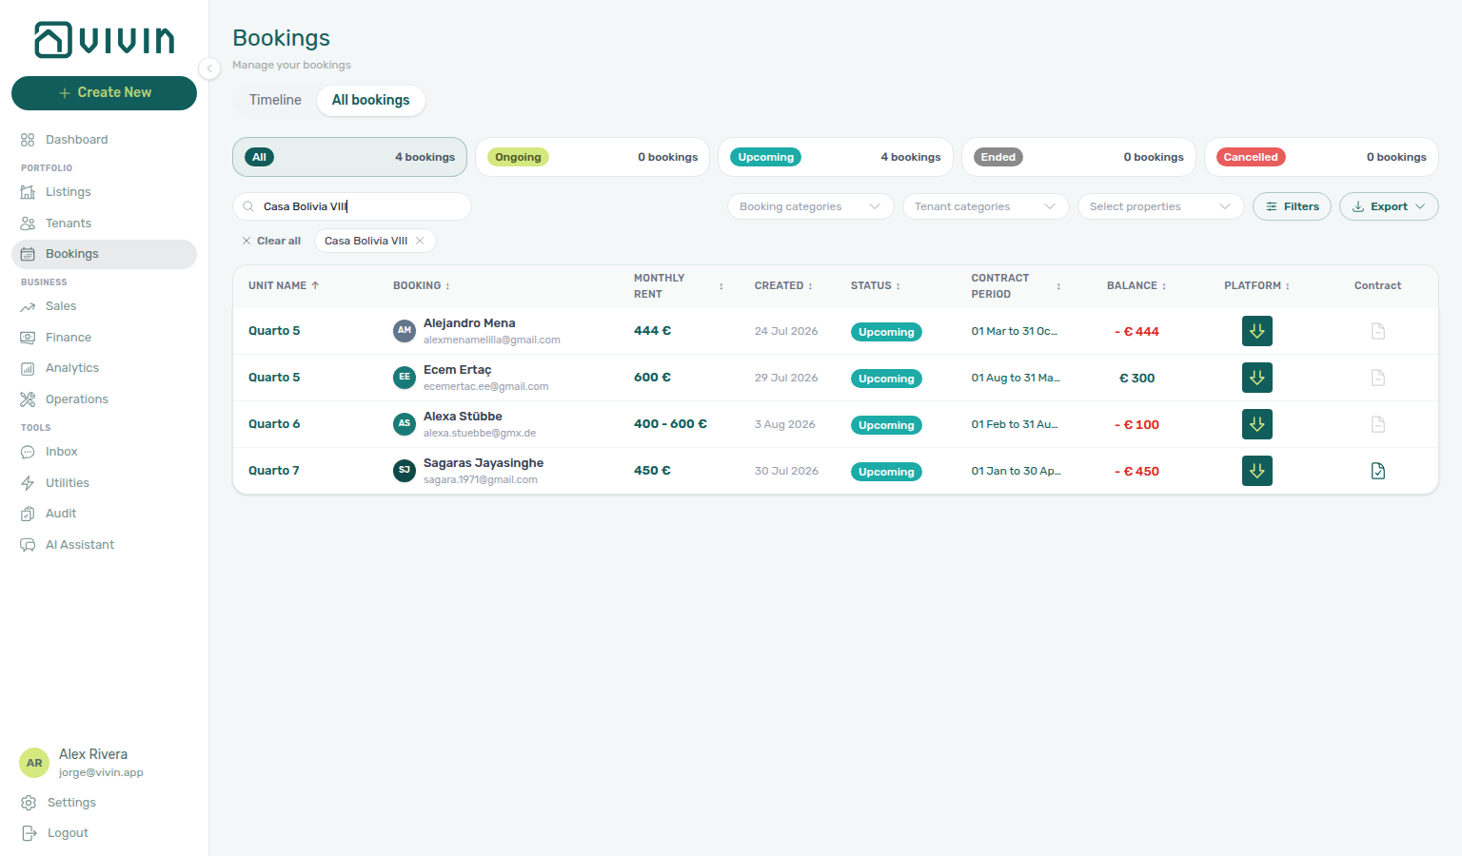Open the Select properties dropdown
1462x856 pixels.
[1160, 206]
